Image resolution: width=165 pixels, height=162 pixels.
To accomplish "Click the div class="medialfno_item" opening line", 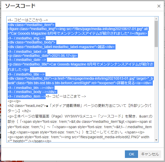I will (x=31, y=25).
